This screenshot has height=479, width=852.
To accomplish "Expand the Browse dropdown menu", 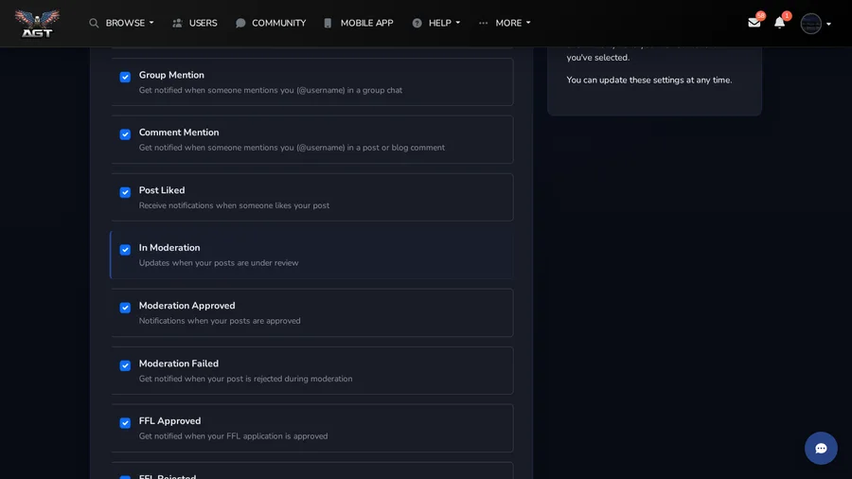I will [130, 24].
